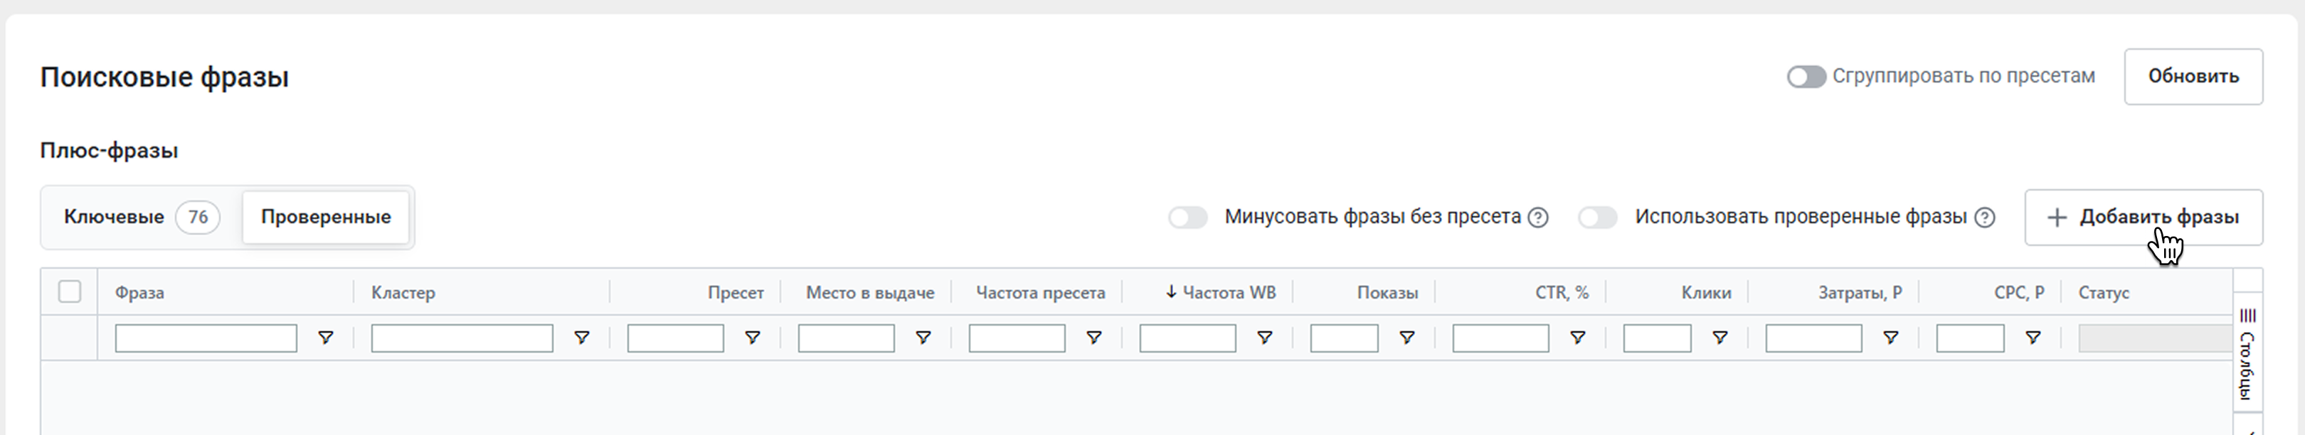
Task: Open filter menu for Клики column
Action: pos(1720,338)
